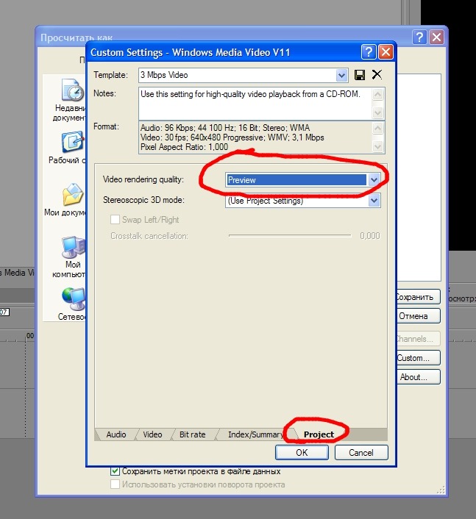Click Отмена button in save dialog
The height and width of the screenshot is (519, 476).
tap(418, 316)
